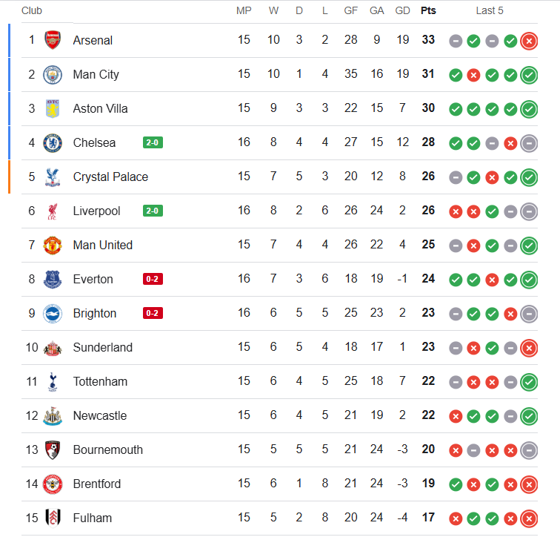Click Man City's highlighted latest win indicator
The height and width of the screenshot is (537, 560).
[529, 75]
